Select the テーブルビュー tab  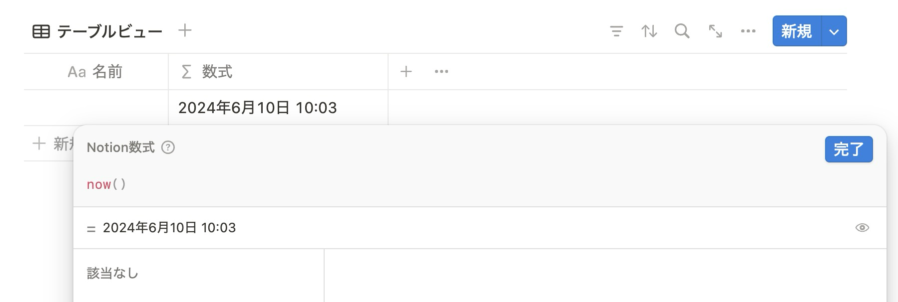click(97, 31)
